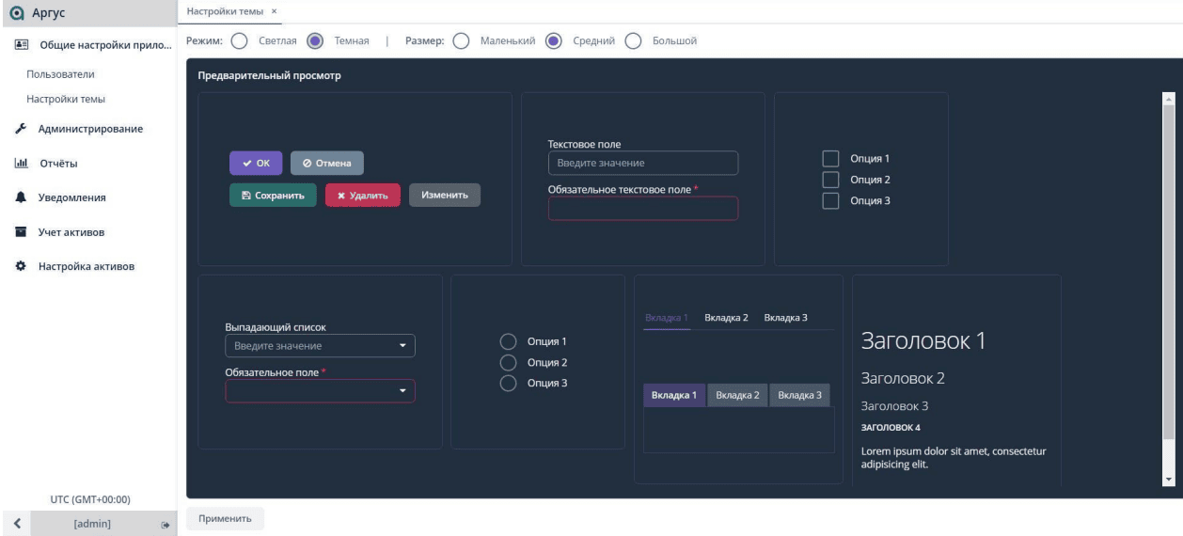Image resolution: width=1183 pixels, height=536 pixels.
Task: Click the Отчёты bar chart icon
Action: pos(20,164)
